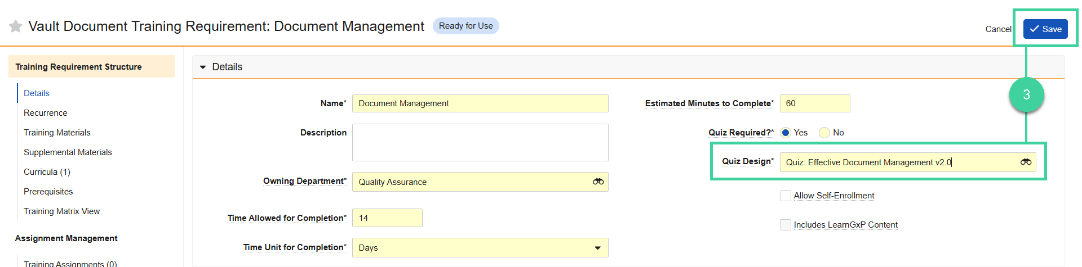Select No for Quiz Required
The width and height of the screenshot is (1082, 267).
click(824, 133)
